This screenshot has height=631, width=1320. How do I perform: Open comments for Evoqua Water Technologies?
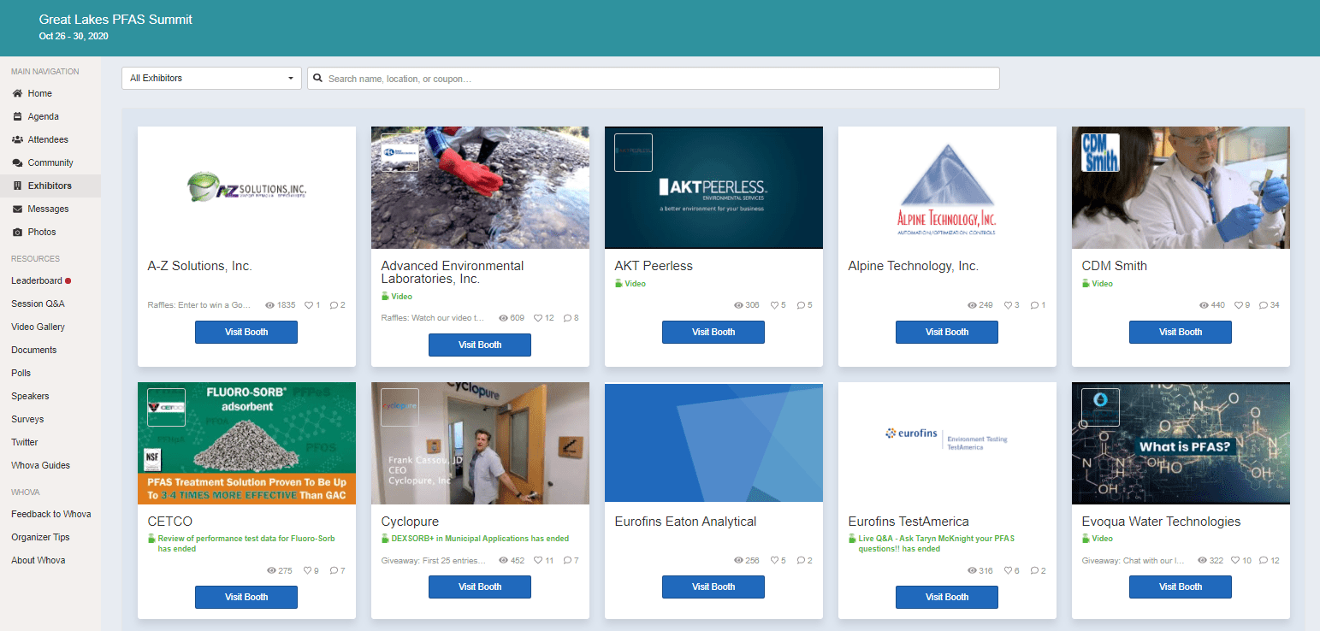(1264, 561)
